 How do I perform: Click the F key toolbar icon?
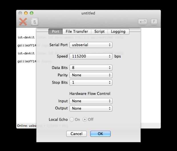[x=154, y=21]
